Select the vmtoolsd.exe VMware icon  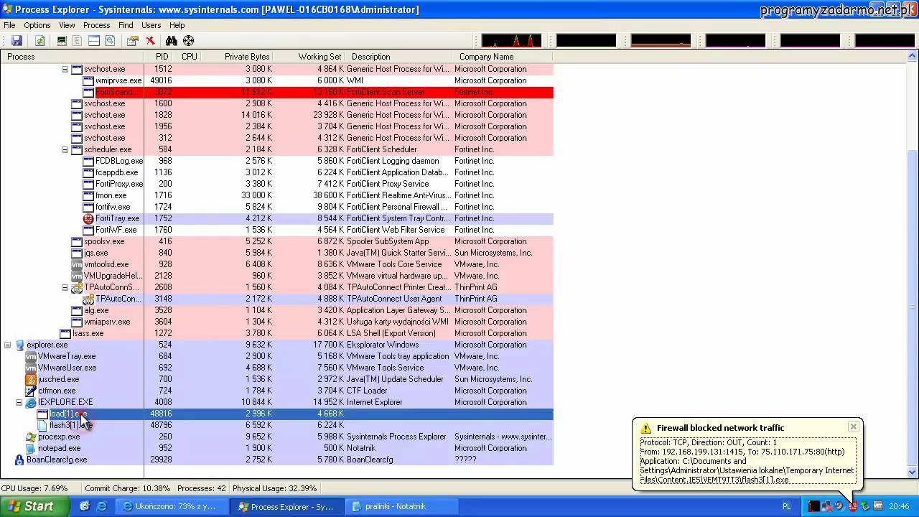pos(77,264)
